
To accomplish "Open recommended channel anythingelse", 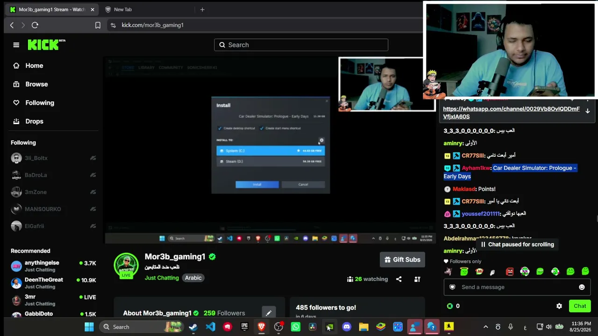I will point(53,266).
